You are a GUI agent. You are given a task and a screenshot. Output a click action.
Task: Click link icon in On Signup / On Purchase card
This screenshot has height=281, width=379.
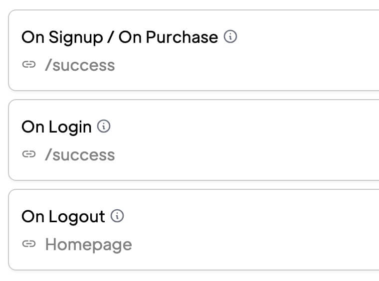[x=29, y=65]
